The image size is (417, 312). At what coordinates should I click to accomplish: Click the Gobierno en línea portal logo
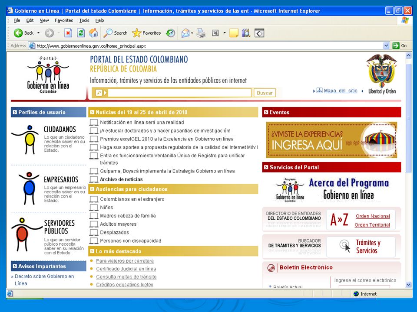point(48,75)
